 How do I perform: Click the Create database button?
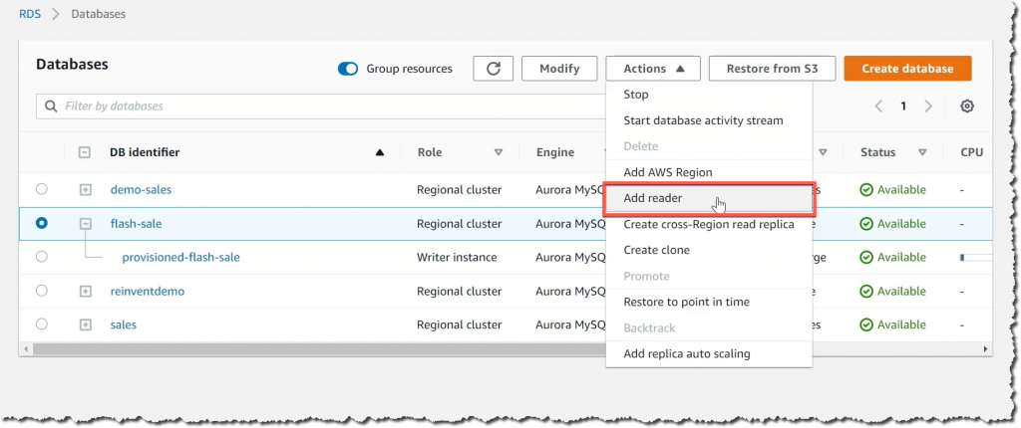(x=907, y=69)
